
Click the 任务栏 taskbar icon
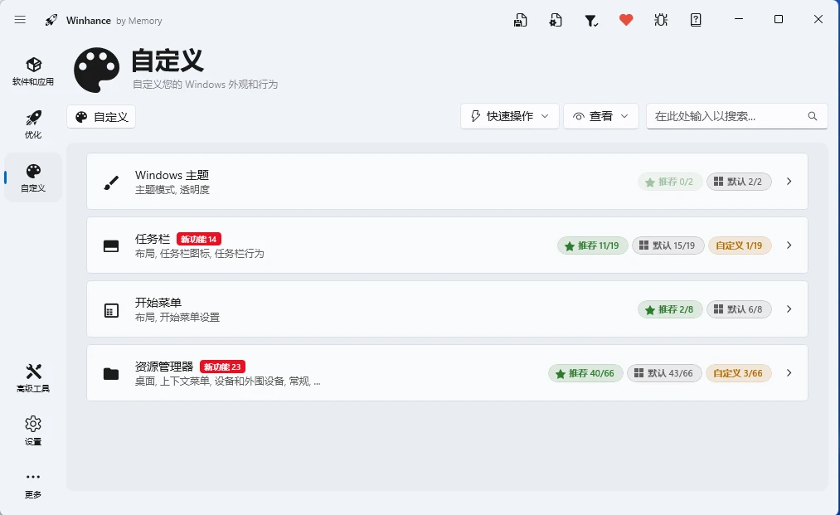[x=111, y=246]
